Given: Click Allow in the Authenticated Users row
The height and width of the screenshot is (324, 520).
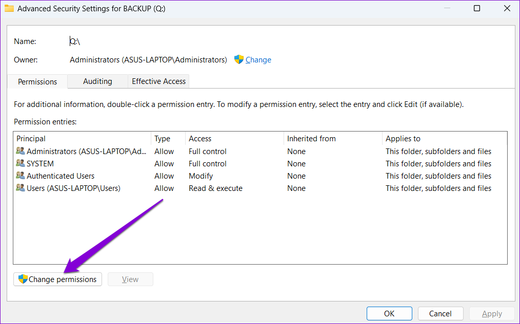Looking at the screenshot, I should (164, 176).
